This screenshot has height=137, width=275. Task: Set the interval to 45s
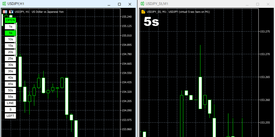(10, 84)
